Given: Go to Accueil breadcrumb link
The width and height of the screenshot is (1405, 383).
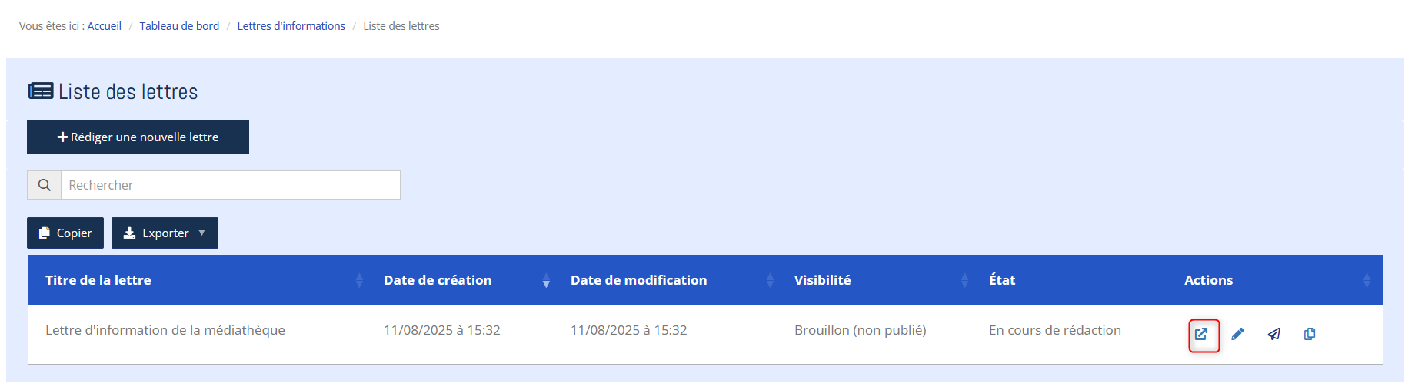Looking at the screenshot, I should [x=105, y=26].
